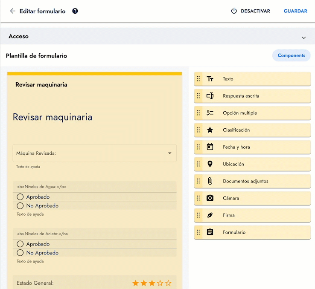315x289 pixels.
Task: Set Estado General rating to four stars
Action: coord(160,283)
